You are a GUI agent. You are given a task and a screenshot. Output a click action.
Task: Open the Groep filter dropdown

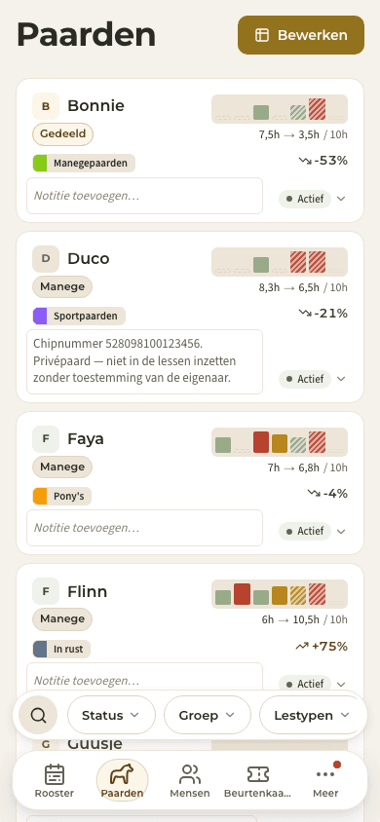click(x=208, y=715)
